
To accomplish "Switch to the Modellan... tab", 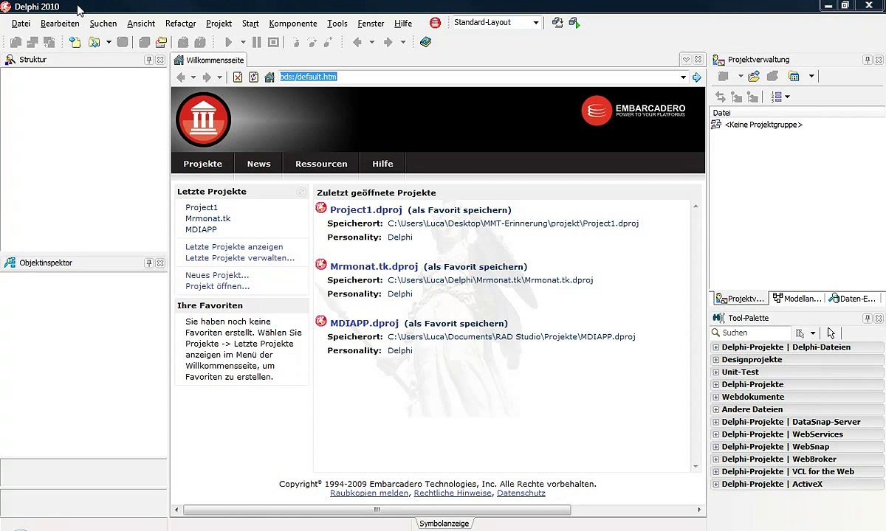I will 797,299.
